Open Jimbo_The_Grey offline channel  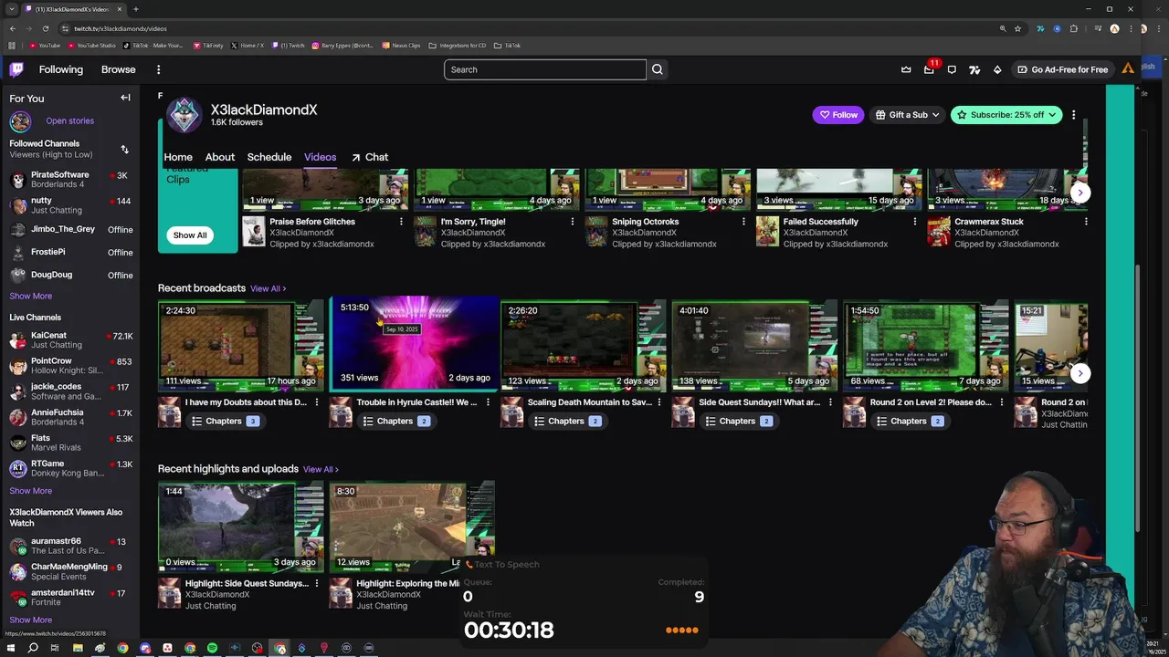(69, 229)
